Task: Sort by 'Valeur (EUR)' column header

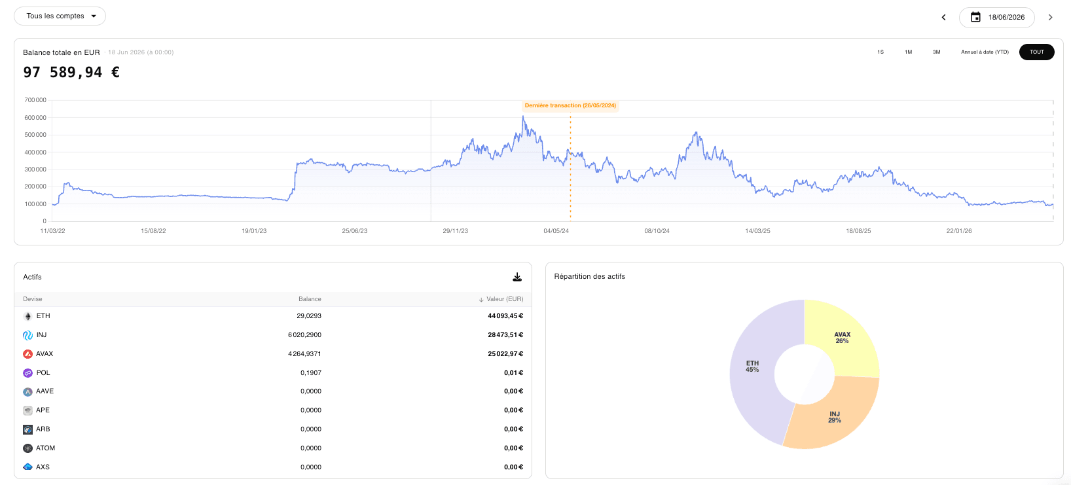Action: (501, 299)
